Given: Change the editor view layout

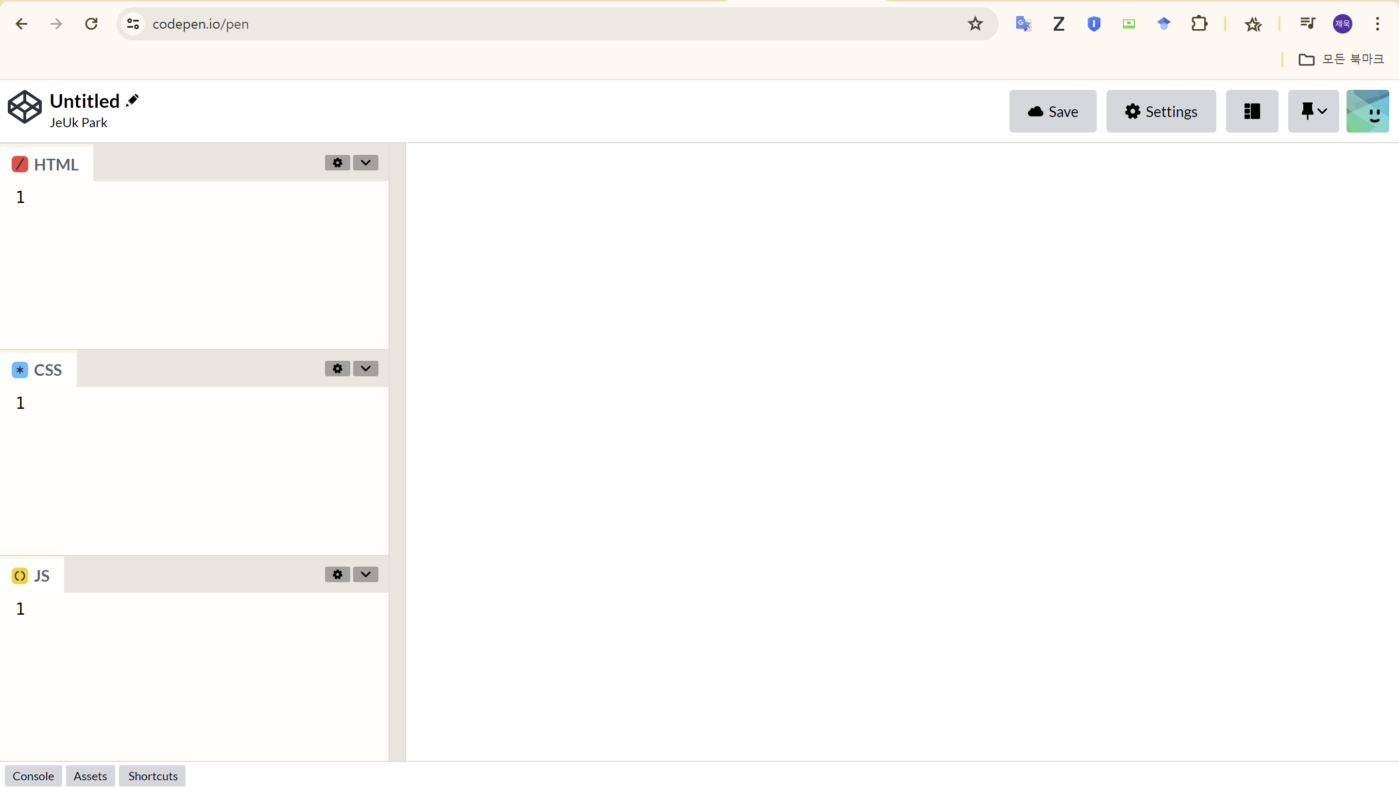Looking at the screenshot, I should [x=1252, y=111].
